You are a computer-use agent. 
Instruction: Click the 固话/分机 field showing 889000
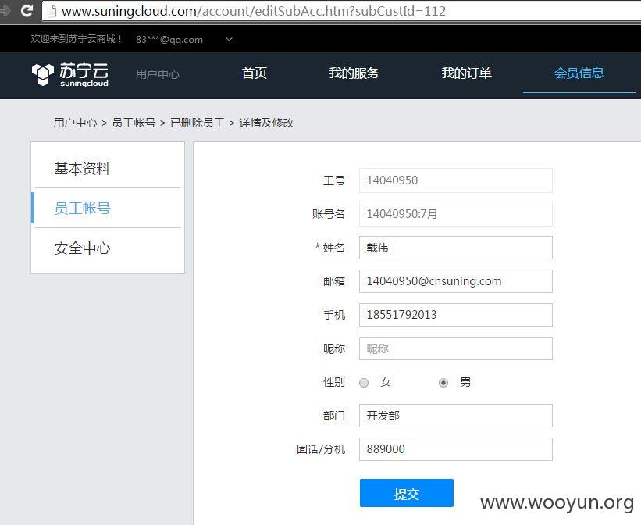click(456, 449)
